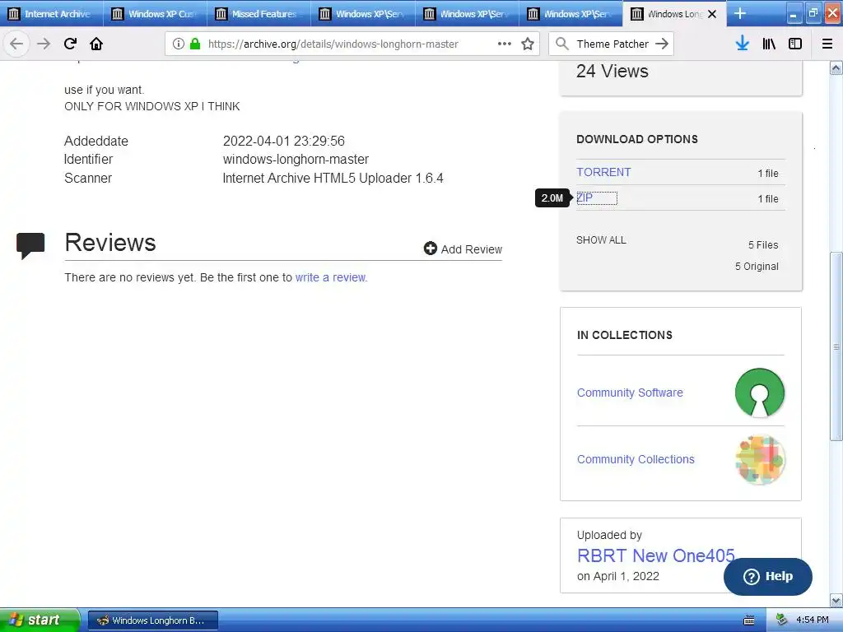Click SHOW ALL download files
Screen dimensions: 843x632
coord(601,240)
